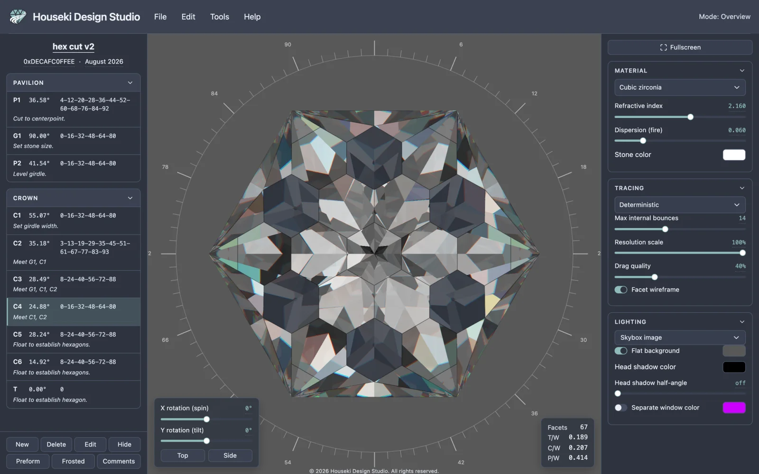
Task: Adjust the Dispersion (fire) slider
Action: pos(680,141)
